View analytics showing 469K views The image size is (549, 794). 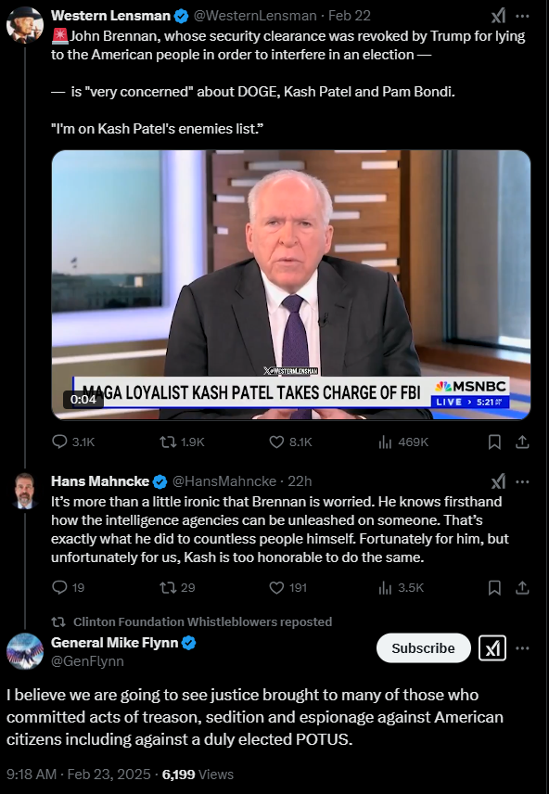click(403, 442)
